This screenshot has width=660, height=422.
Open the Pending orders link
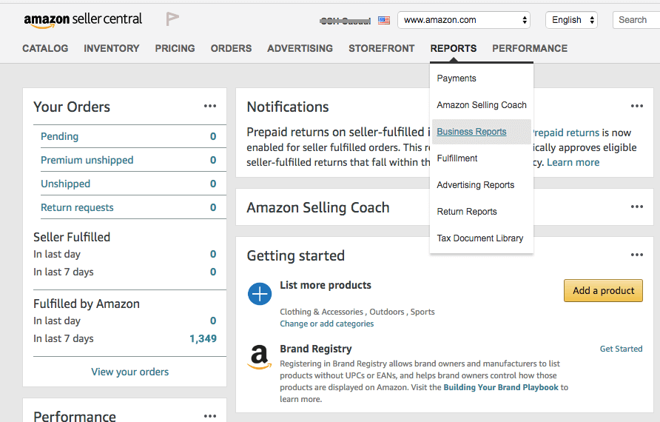click(x=59, y=136)
